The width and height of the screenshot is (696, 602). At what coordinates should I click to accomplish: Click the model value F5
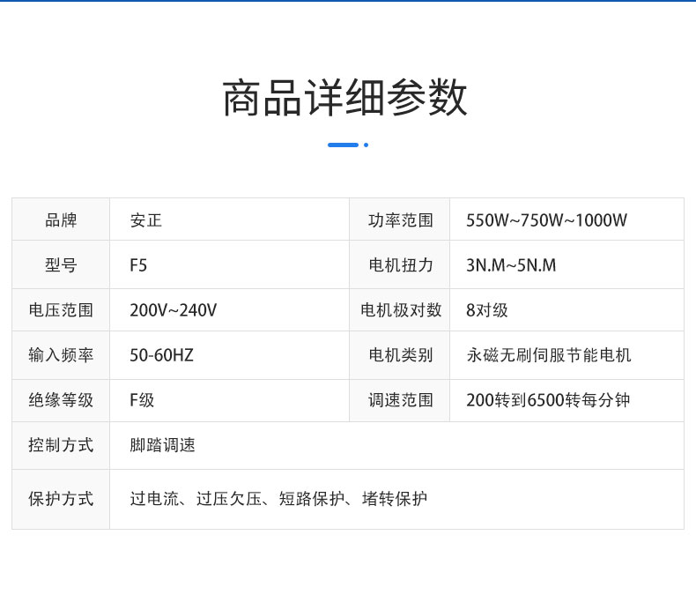tap(138, 265)
